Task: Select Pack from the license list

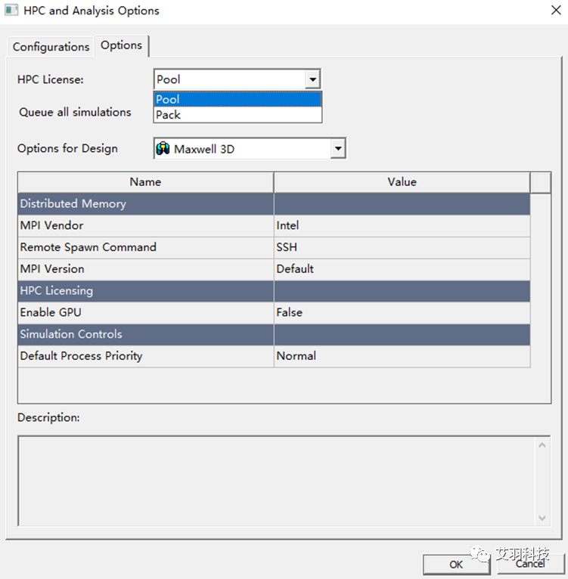Action: pos(237,115)
